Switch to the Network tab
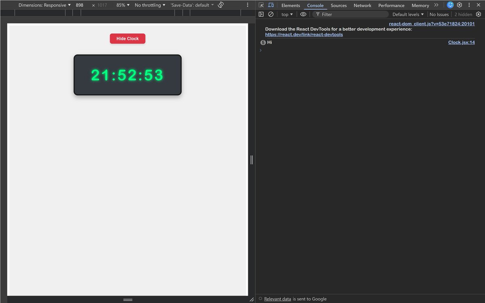This screenshot has height=303, width=485. pos(362,5)
